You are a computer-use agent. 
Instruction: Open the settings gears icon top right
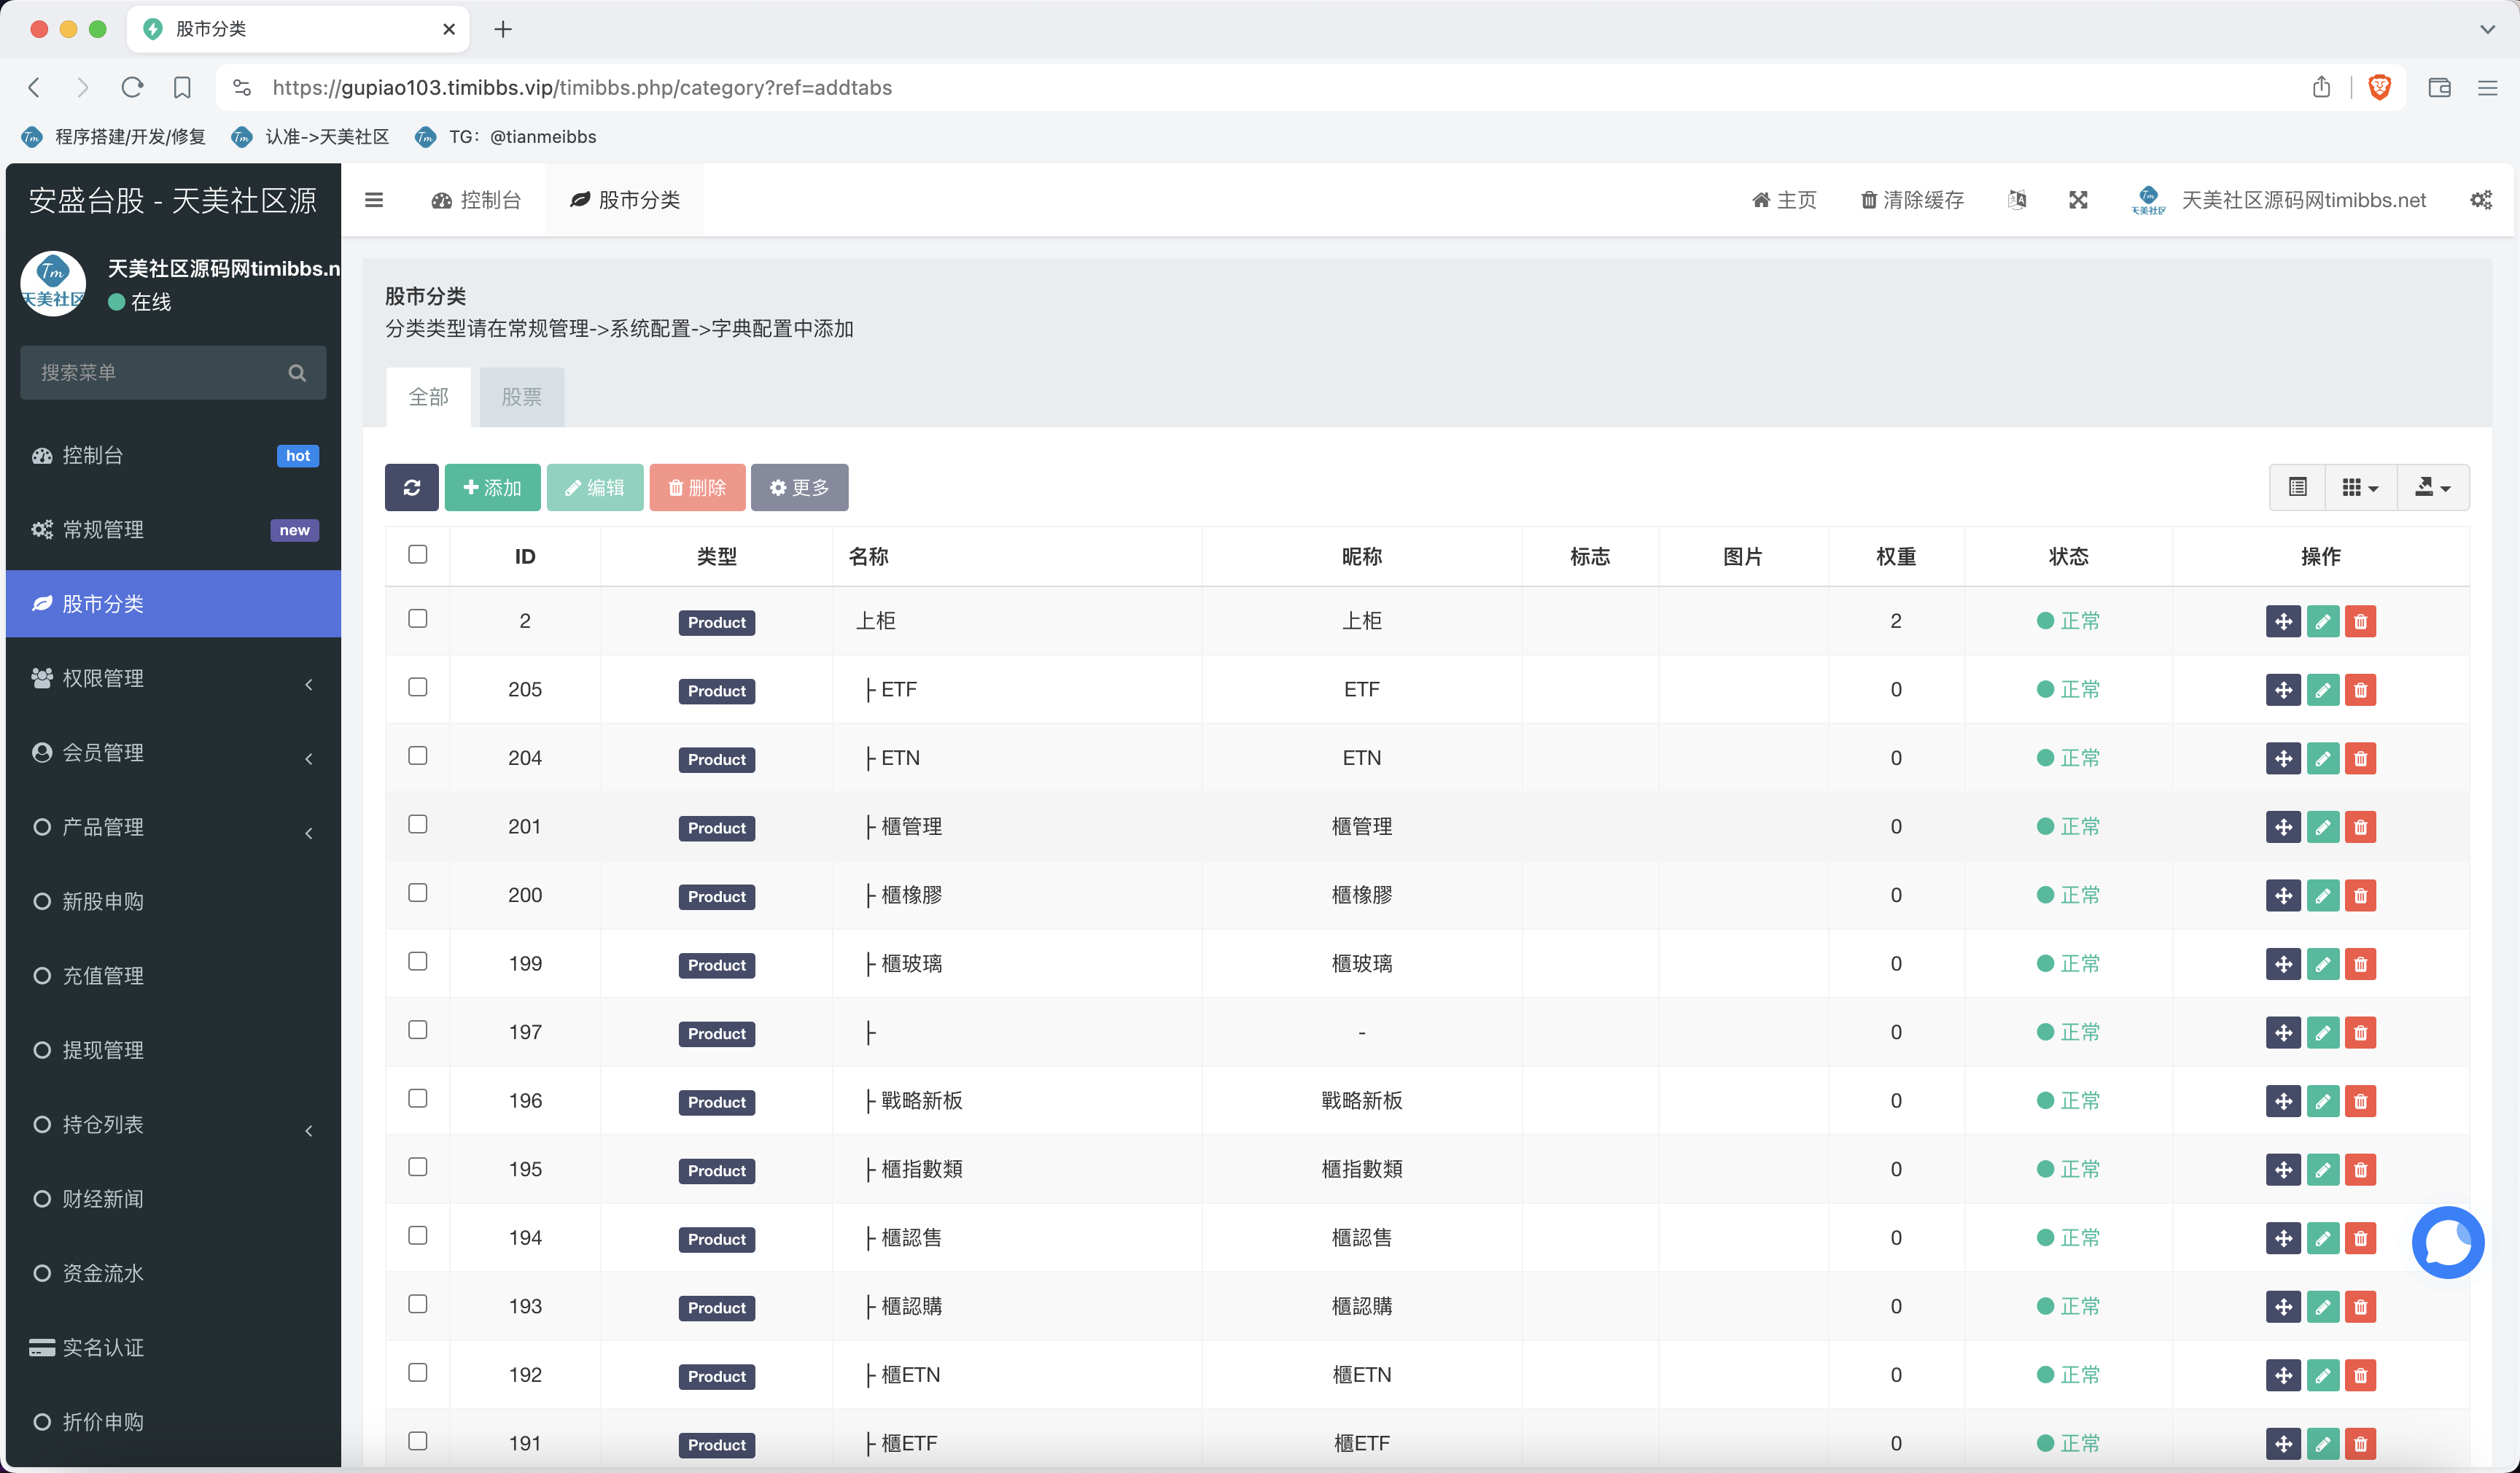2481,200
